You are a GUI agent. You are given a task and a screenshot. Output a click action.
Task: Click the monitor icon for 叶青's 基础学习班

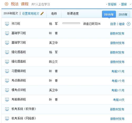pos(7,33)
